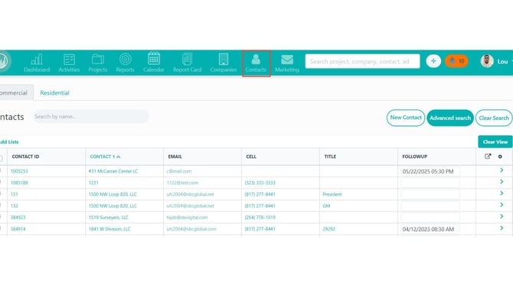Open row arrow for contact 132
This screenshot has width=513, height=287.
[502, 205]
